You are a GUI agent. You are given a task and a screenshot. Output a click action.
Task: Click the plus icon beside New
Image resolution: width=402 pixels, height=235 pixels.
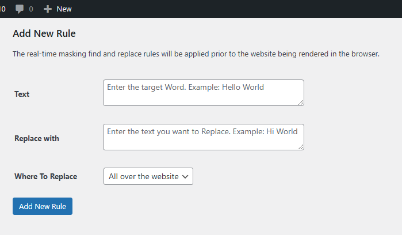[x=48, y=9]
